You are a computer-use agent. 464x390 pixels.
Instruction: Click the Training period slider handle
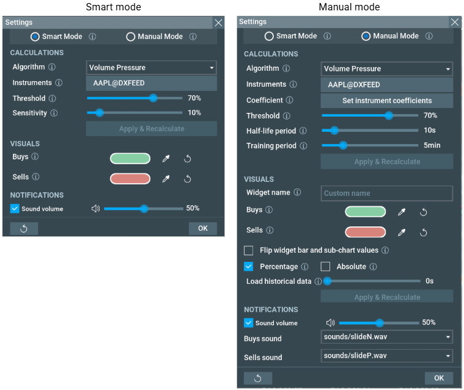coord(343,145)
